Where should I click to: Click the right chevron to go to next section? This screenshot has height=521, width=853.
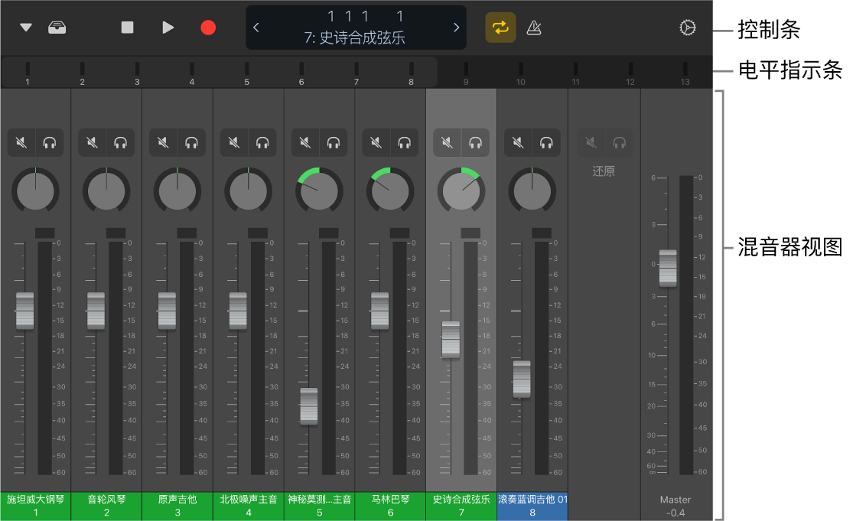click(x=456, y=27)
